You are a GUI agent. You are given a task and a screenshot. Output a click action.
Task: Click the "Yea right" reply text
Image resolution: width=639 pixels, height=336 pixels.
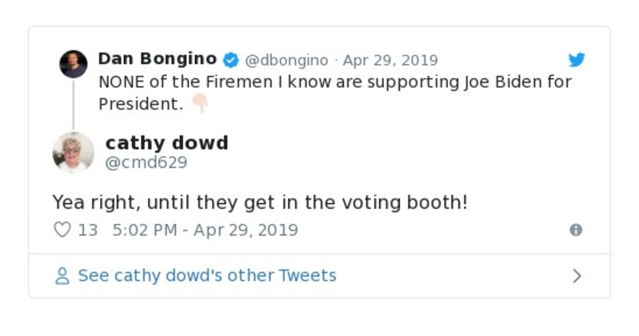[259, 202]
